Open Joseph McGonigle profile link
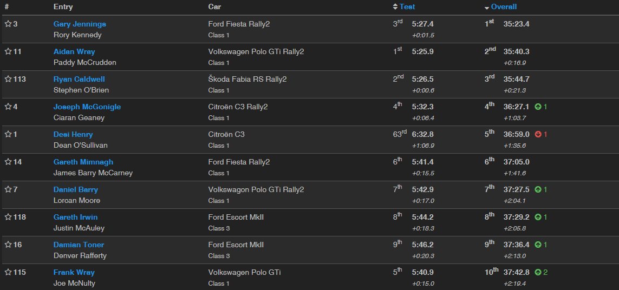Viewport: 619px width, 290px height. pyautogui.click(x=87, y=107)
